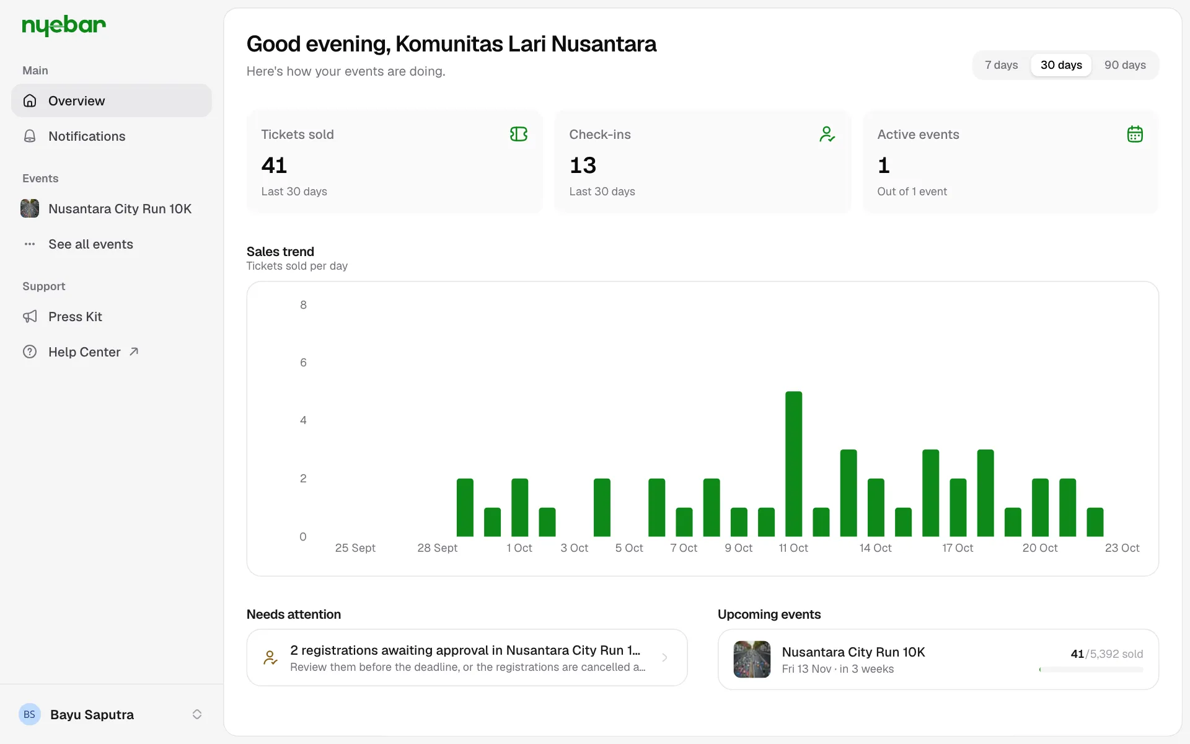Select the 30 days range
Screen dimensions: 1190x744
(x=1061, y=65)
